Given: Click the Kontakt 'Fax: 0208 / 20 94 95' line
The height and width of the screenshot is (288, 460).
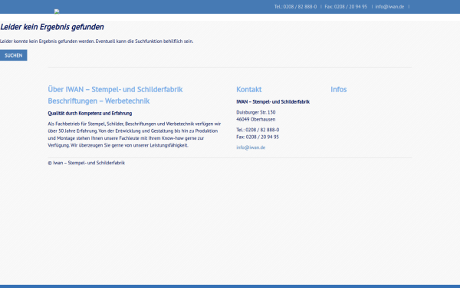Looking at the screenshot, I should (258, 137).
